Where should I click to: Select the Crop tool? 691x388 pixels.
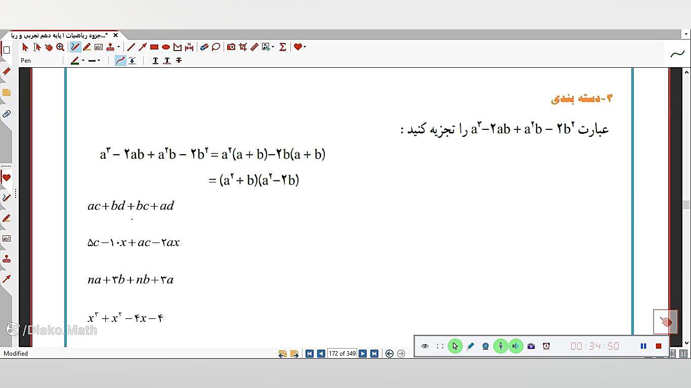click(243, 47)
